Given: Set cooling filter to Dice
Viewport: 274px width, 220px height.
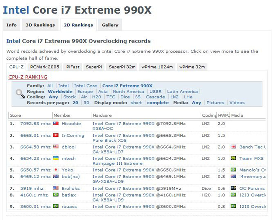Looking at the screenshot, I should 125,97.
